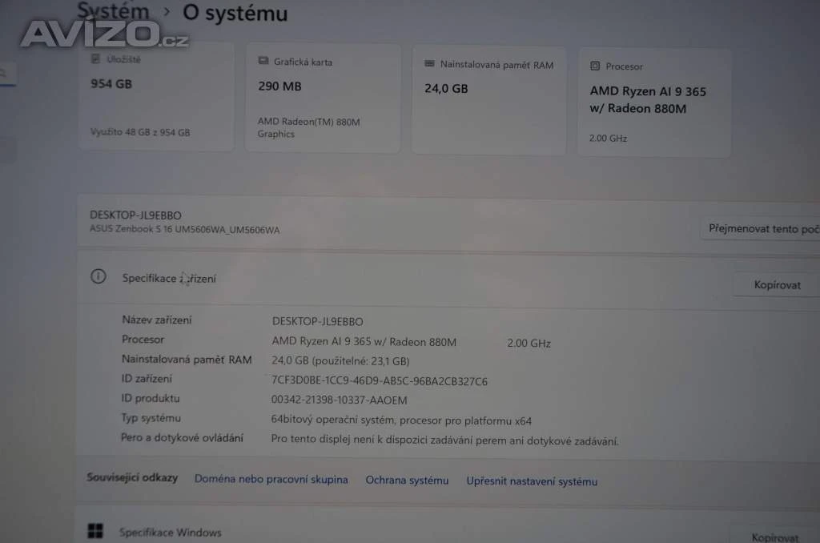Go back to Systém via breadcrumb

[113, 10]
